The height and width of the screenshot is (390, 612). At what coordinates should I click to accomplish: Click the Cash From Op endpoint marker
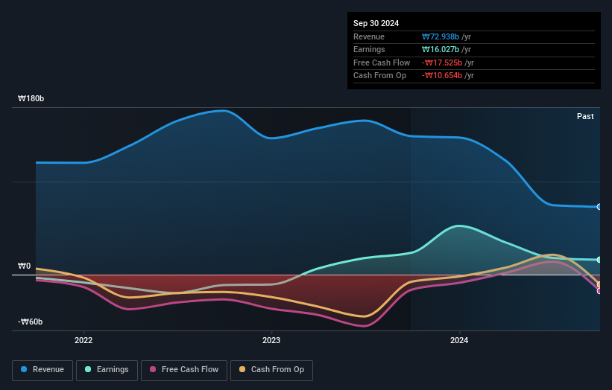tap(599, 285)
